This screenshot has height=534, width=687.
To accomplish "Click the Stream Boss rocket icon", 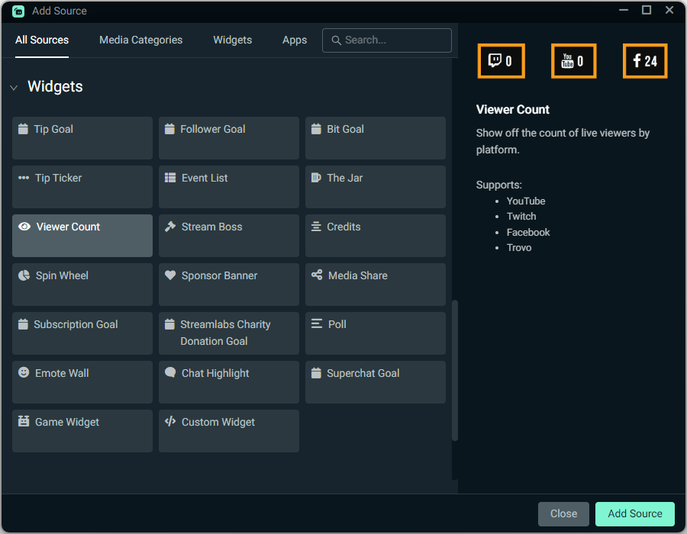I will (x=170, y=227).
